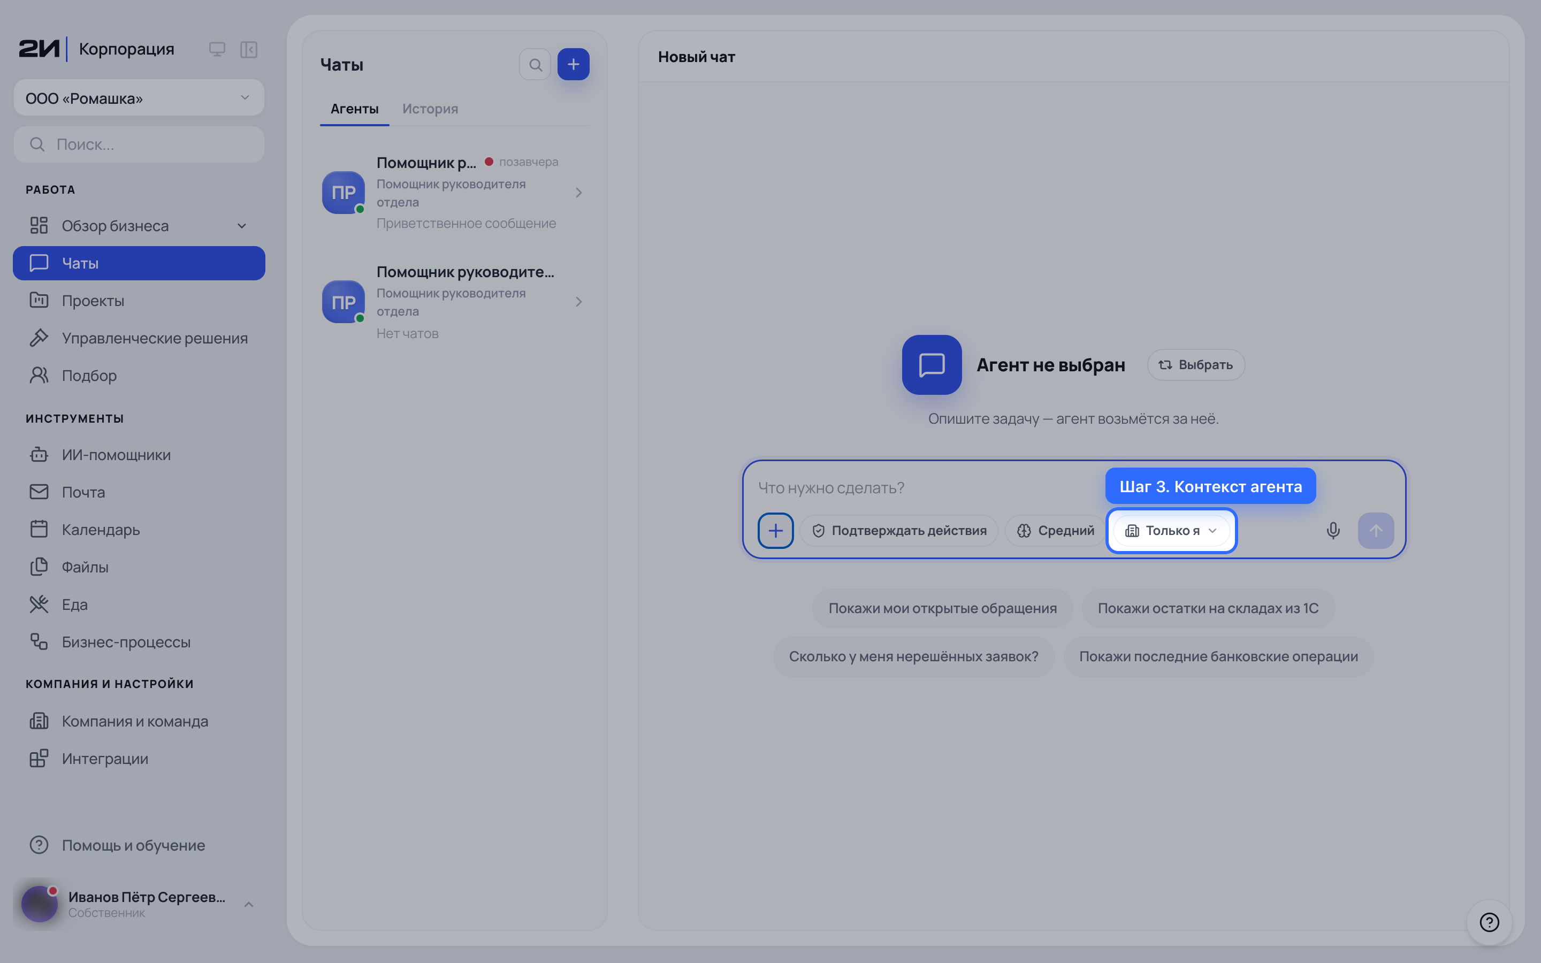Image resolution: width=1541 pixels, height=963 pixels.
Task: Expand the Иванов Пётр Сергеевич profile menu
Action: (x=139, y=904)
